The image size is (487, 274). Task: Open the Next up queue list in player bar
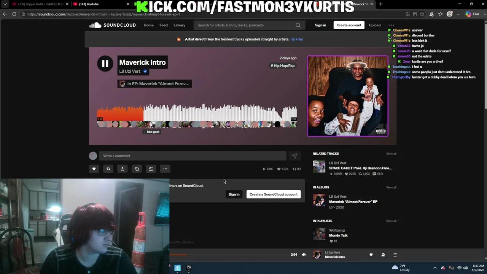click(395, 255)
